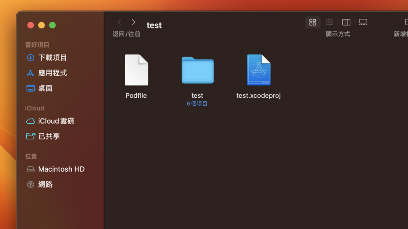Click the network globe icon
Screen dimensions: 408x229
pyautogui.click(x=30, y=184)
